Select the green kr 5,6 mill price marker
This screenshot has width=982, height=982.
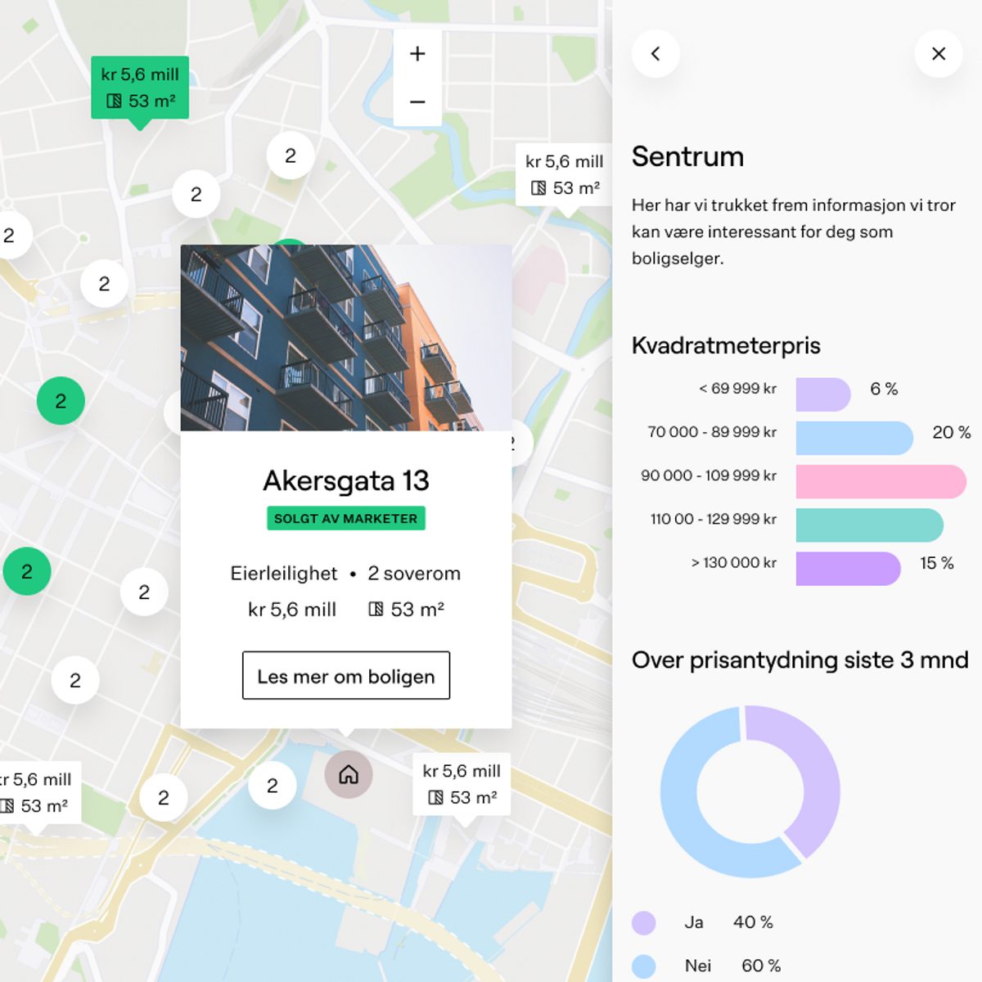point(140,88)
